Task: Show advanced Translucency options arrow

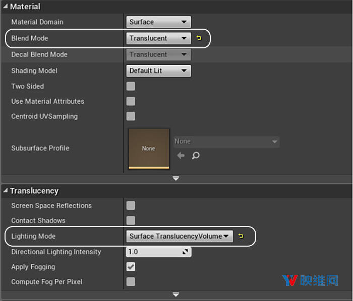Action: click(176, 294)
